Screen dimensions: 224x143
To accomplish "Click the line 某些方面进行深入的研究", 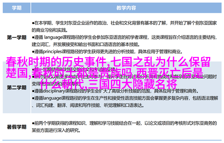I will point(56,130).
